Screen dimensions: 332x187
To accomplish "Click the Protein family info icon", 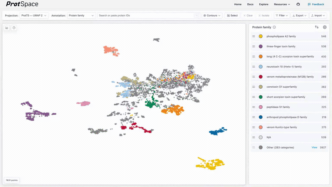I will click(x=274, y=27).
